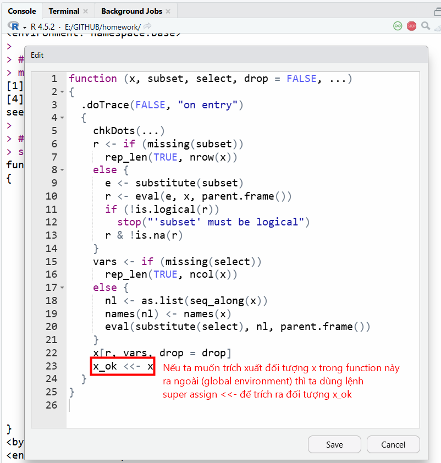Image resolution: width=441 pixels, height=463 pixels.
Task: Click the magnifier search icon
Action: pos(426,26)
